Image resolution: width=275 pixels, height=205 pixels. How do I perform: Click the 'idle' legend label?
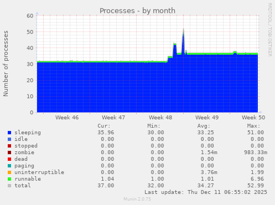(21, 139)
